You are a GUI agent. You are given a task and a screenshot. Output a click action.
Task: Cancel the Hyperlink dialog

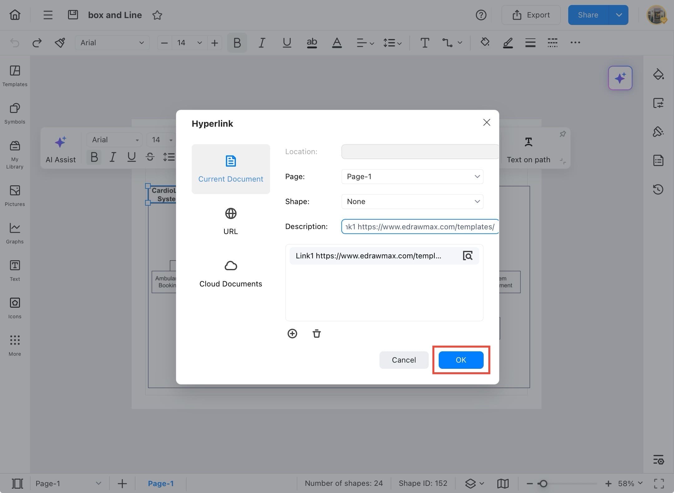coord(403,360)
